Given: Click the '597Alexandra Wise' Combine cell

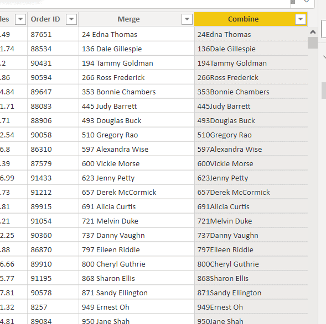Looking at the screenshot, I should pyautogui.click(x=251, y=149).
